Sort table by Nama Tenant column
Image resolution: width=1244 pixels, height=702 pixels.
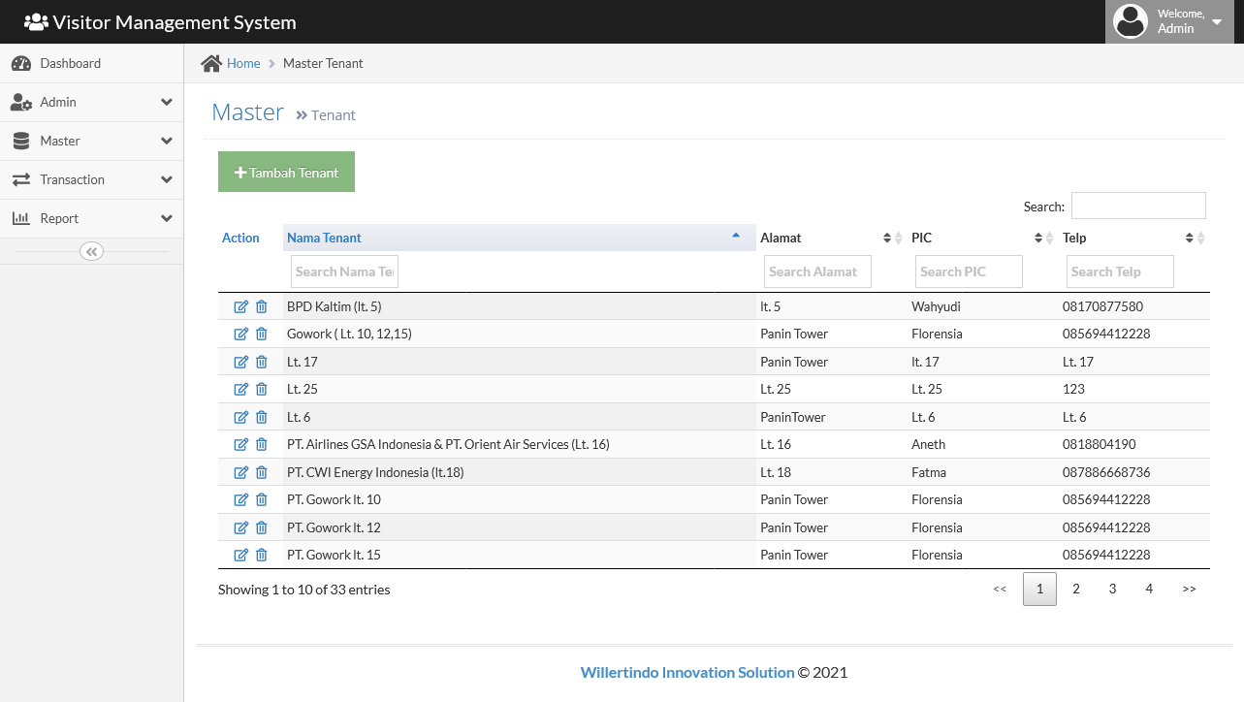(x=520, y=238)
